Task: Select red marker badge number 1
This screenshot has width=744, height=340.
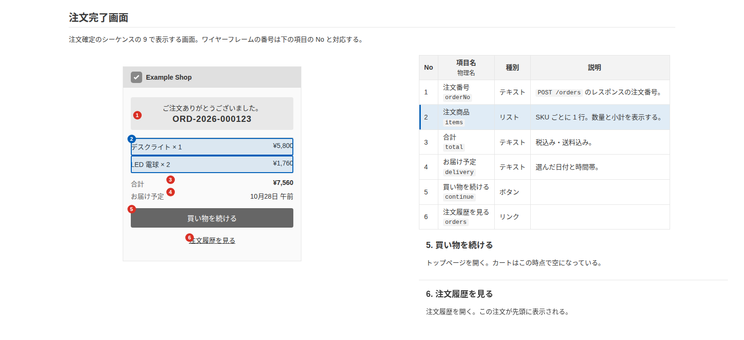Action: [x=137, y=115]
